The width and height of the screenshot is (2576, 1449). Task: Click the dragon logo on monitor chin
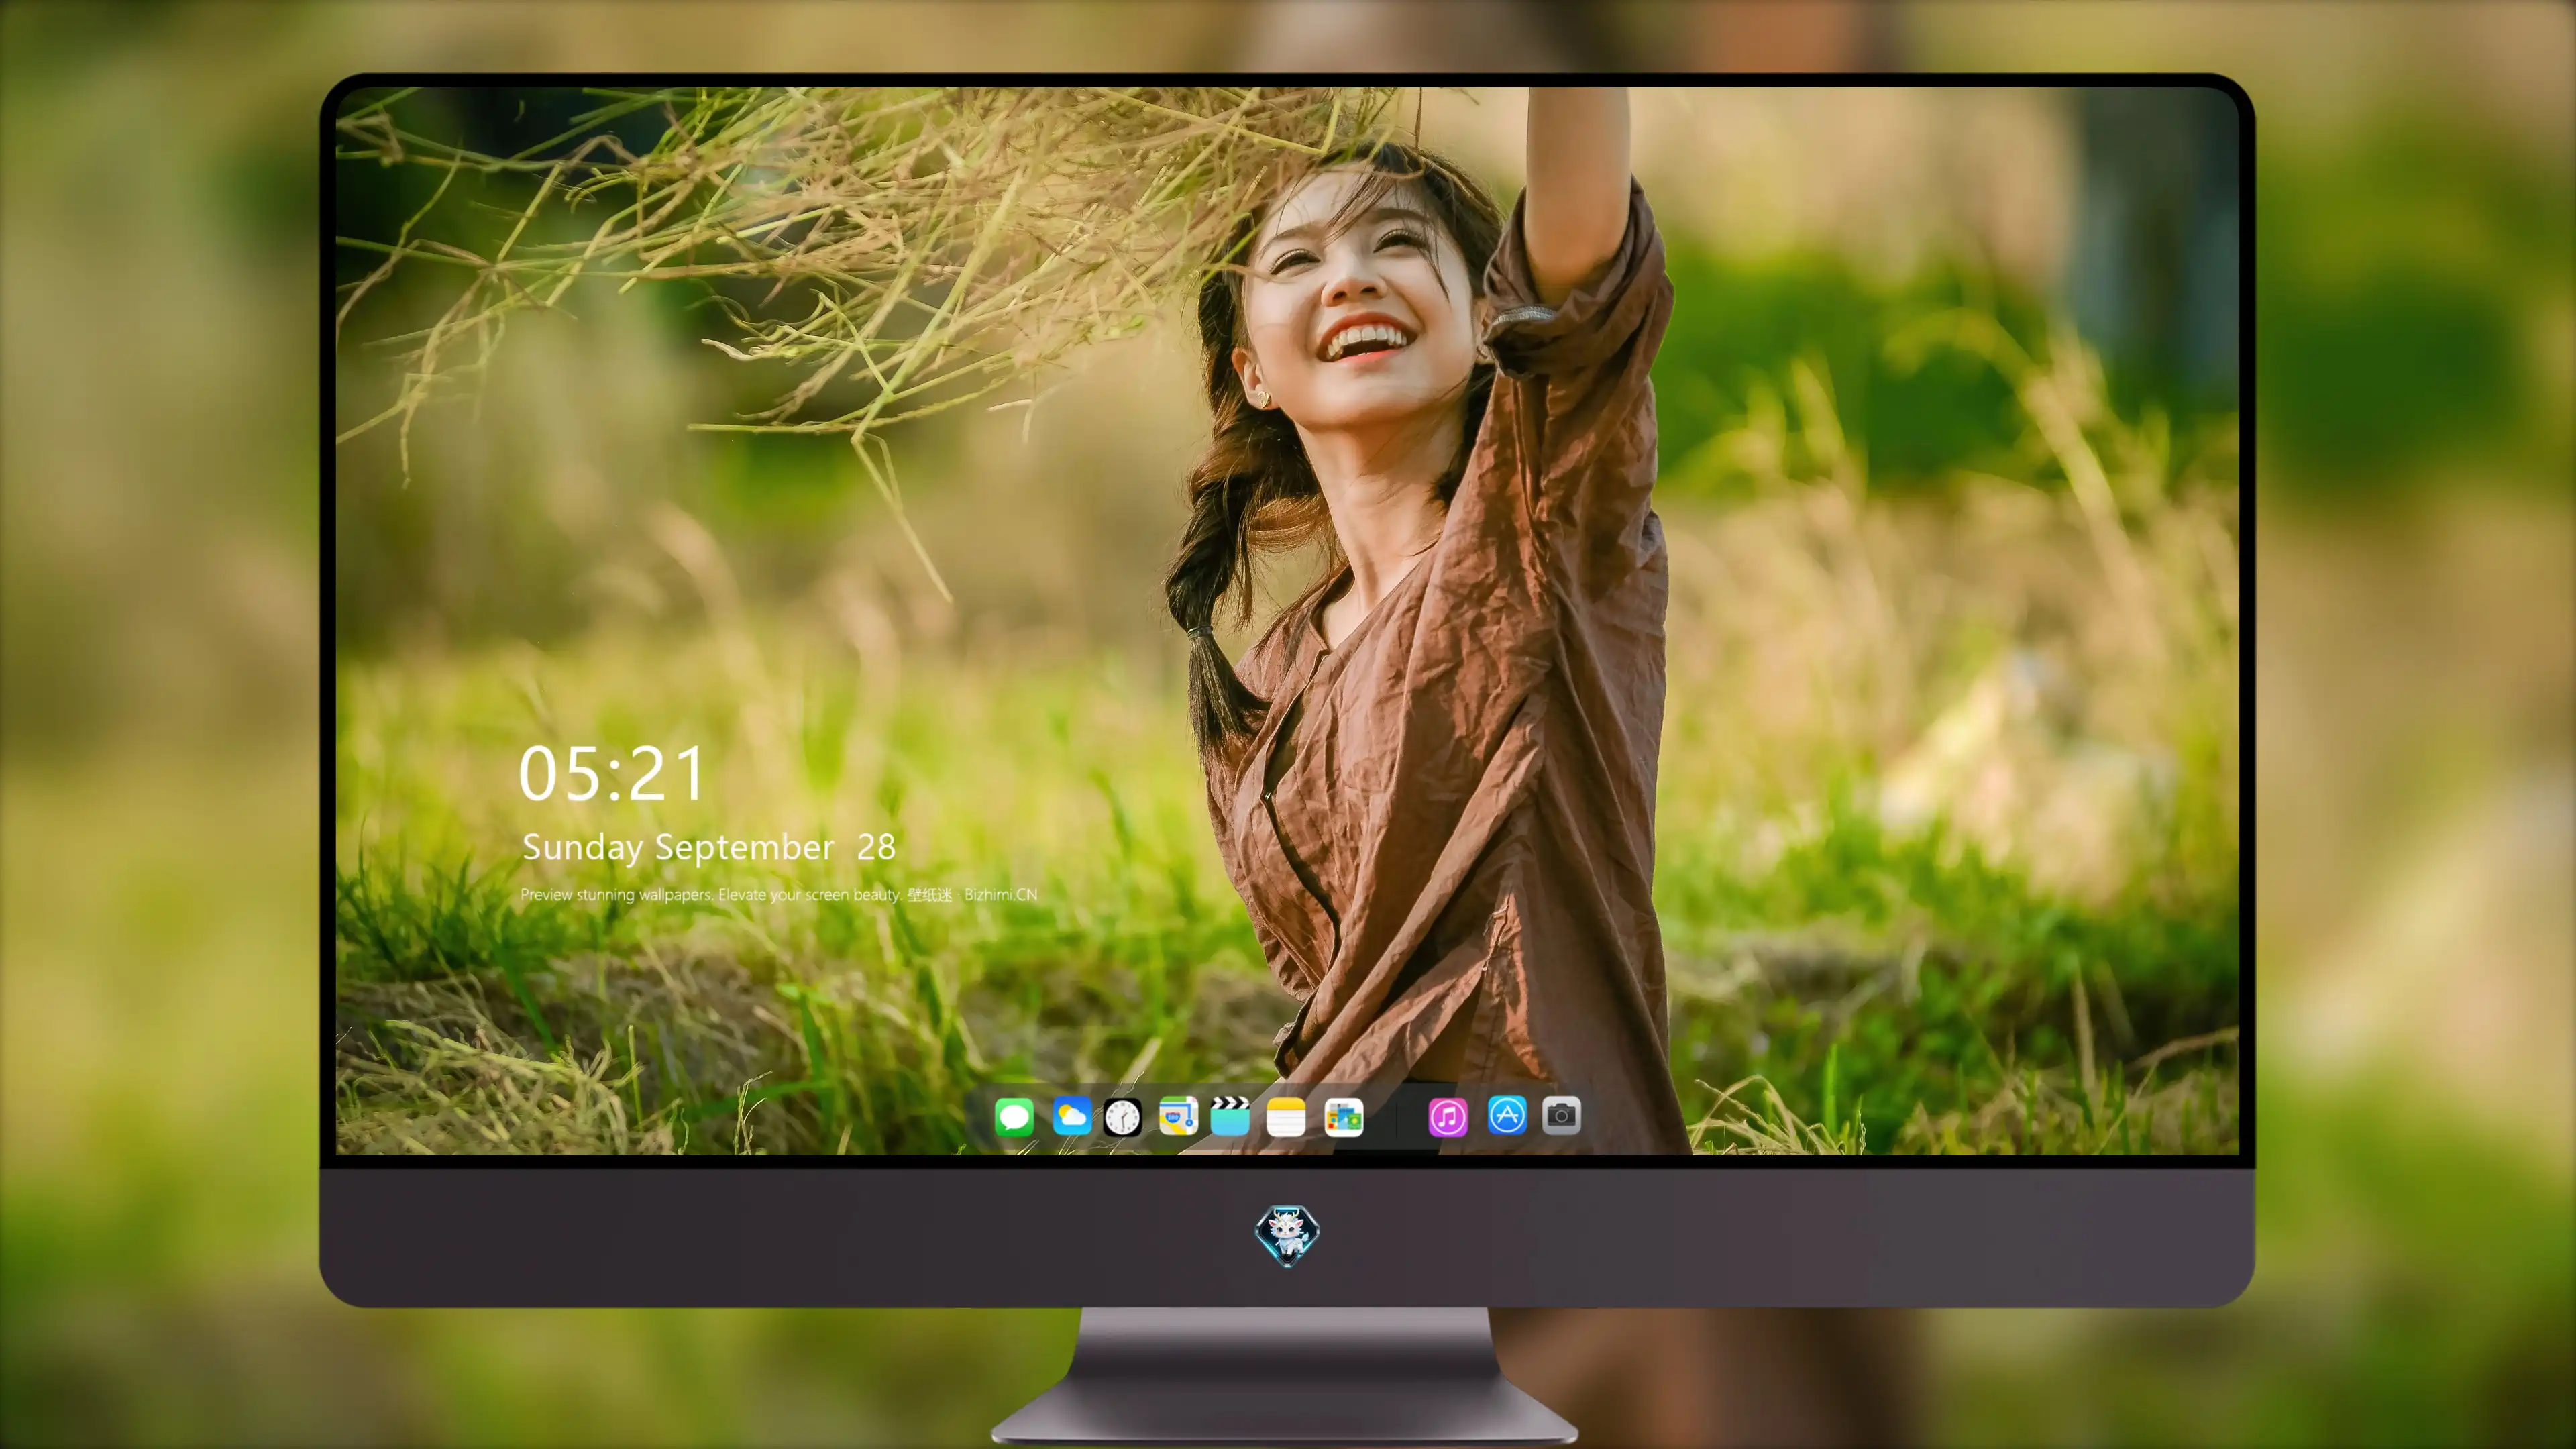point(1287,1236)
